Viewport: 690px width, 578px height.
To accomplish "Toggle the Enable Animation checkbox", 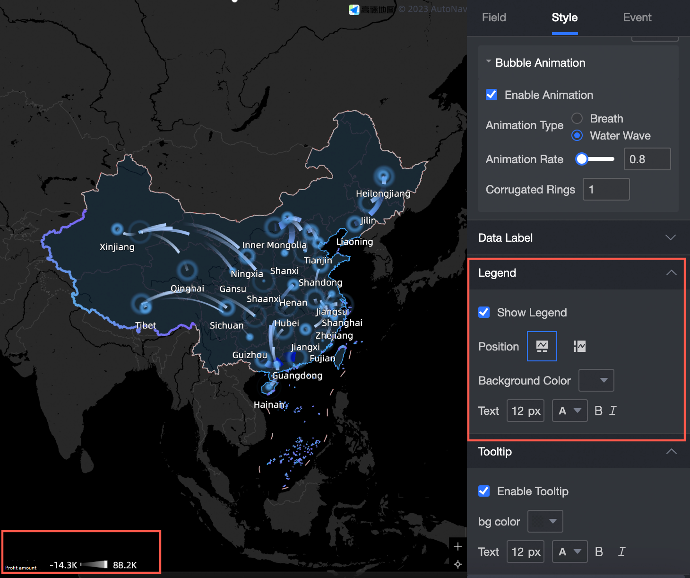I will (492, 95).
